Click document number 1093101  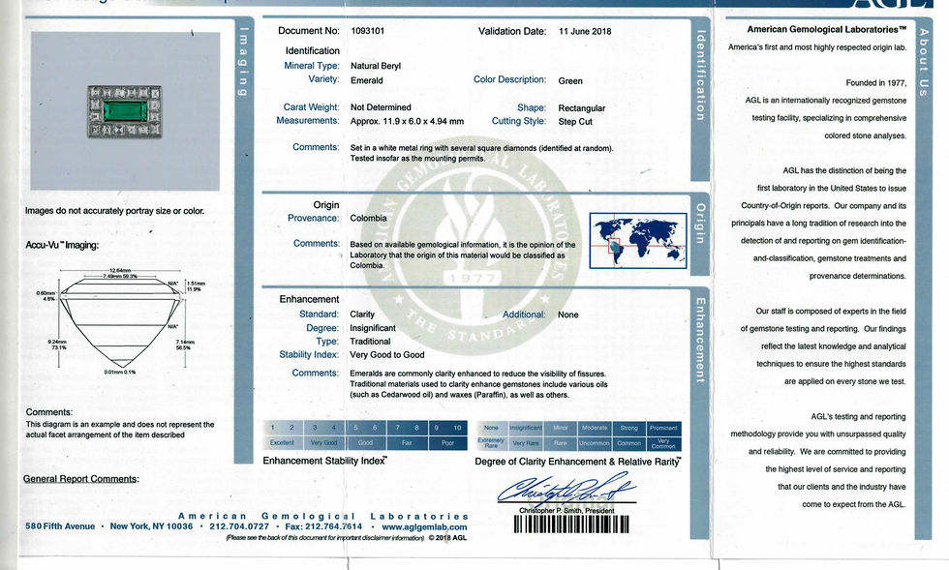point(367,31)
